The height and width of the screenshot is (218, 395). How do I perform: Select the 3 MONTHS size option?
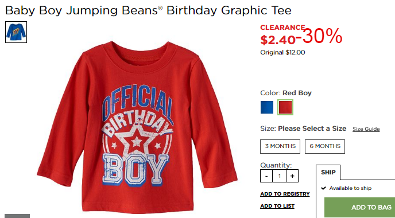pyautogui.click(x=280, y=146)
